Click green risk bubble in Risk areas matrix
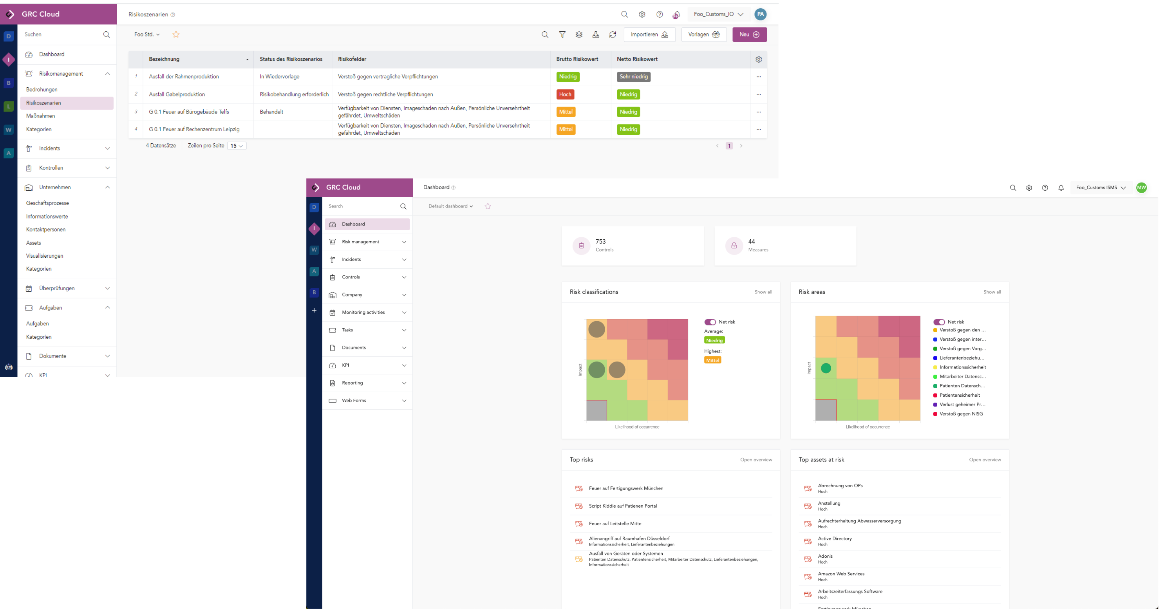The height and width of the screenshot is (609, 1175). tap(826, 368)
